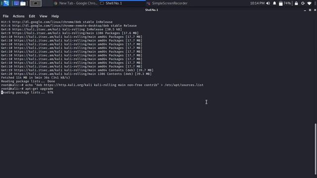317x178 pixels.
Task: Click the terminal vertical scrollbar thumb
Action: [x=316, y=149]
